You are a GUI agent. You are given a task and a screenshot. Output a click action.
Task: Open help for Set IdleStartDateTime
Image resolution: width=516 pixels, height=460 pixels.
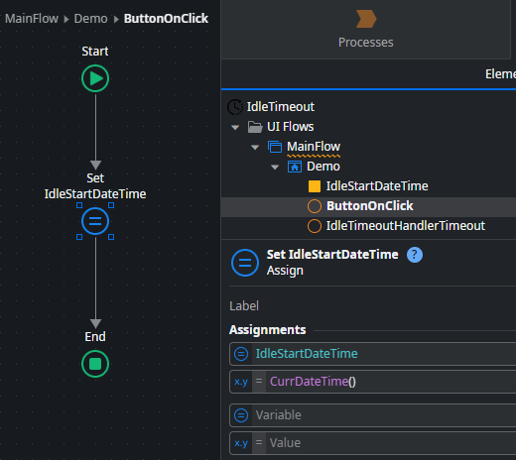coord(415,255)
